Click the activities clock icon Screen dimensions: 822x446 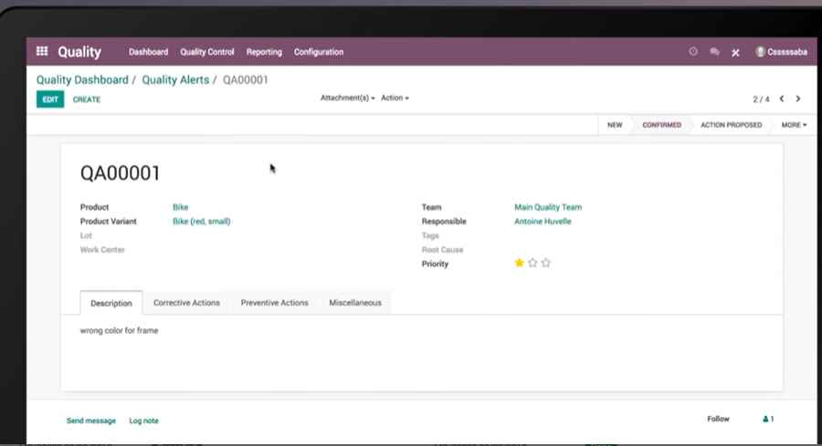pyautogui.click(x=693, y=52)
